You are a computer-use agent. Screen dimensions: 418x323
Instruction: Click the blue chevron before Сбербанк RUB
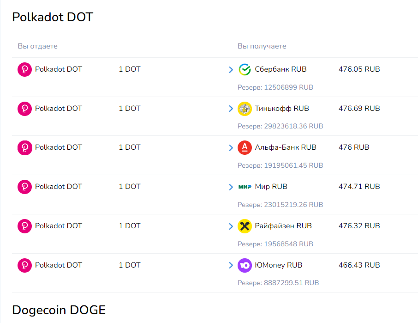point(231,70)
